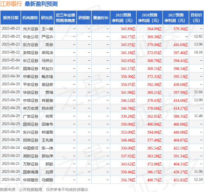
Task: Select the value 416.69亿
Action: (180, 45)
